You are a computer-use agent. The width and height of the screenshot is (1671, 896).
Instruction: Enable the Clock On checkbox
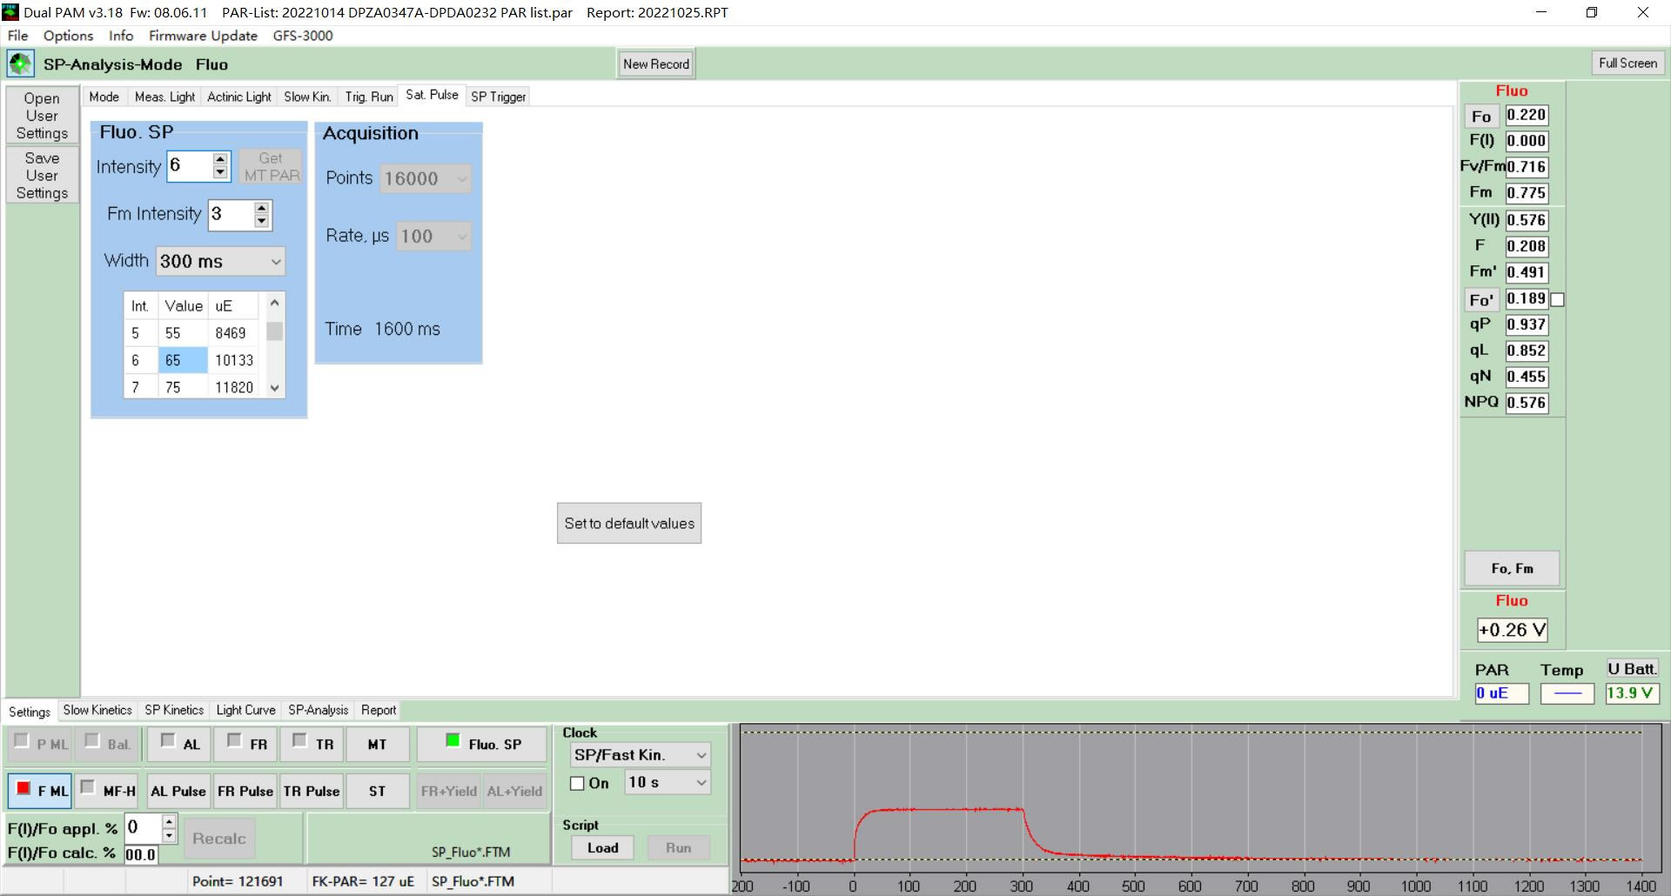(577, 783)
